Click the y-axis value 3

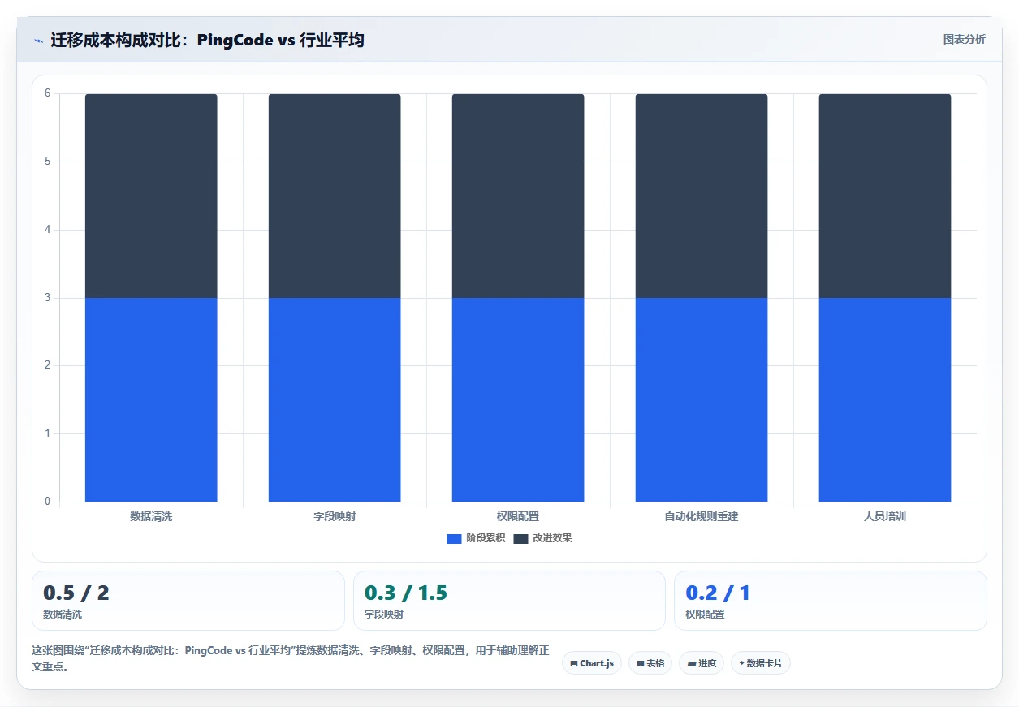[47, 298]
